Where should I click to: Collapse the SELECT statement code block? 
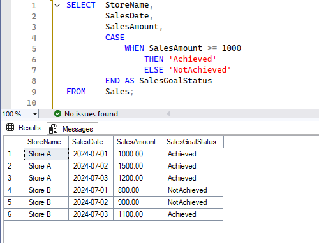57,5
